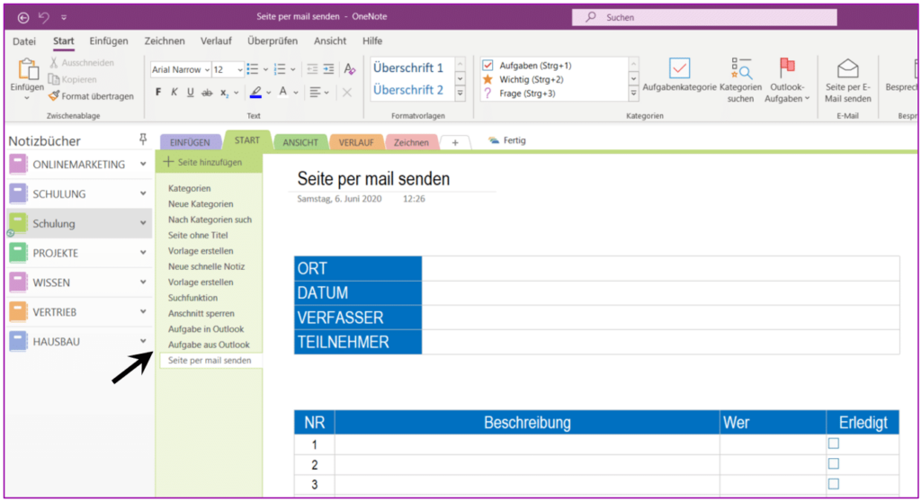Screen dimensions: 921x502
Task: Open Kategorien suchen
Action: tap(740, 81)
